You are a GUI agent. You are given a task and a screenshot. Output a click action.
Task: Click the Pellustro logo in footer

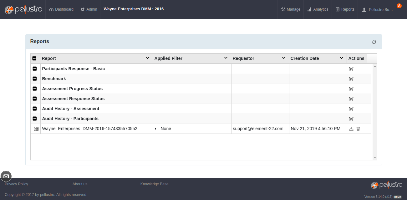click(x=387, y=185)
